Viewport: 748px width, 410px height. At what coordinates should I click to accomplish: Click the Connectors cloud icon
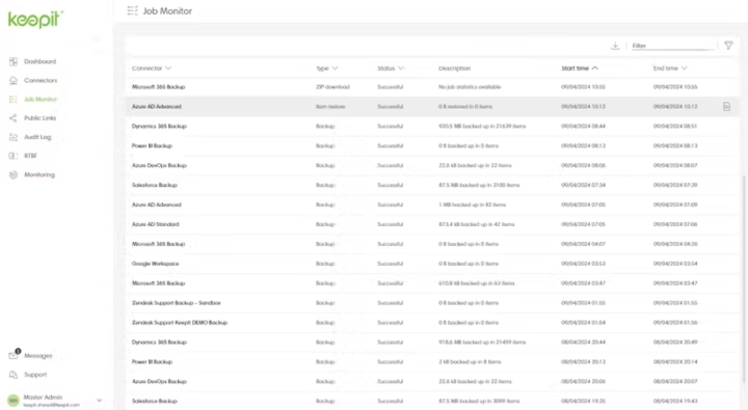tap(13, 80)
